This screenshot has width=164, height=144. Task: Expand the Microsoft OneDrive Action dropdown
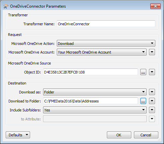106,43
